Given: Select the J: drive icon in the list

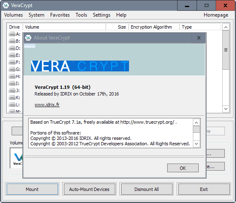Looking at the screenshot, I should tap(12, 90).
